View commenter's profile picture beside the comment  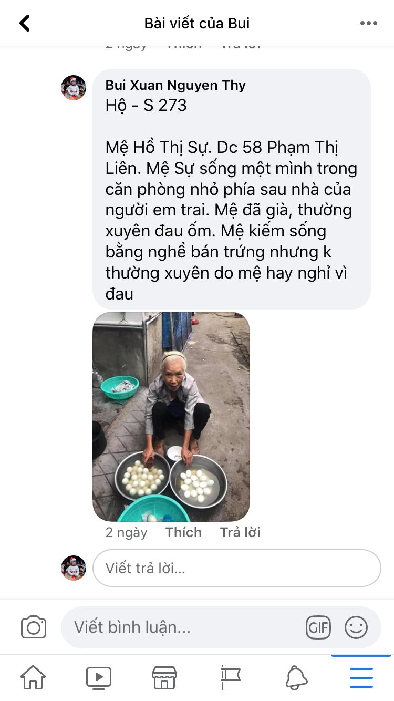(74, 88)
